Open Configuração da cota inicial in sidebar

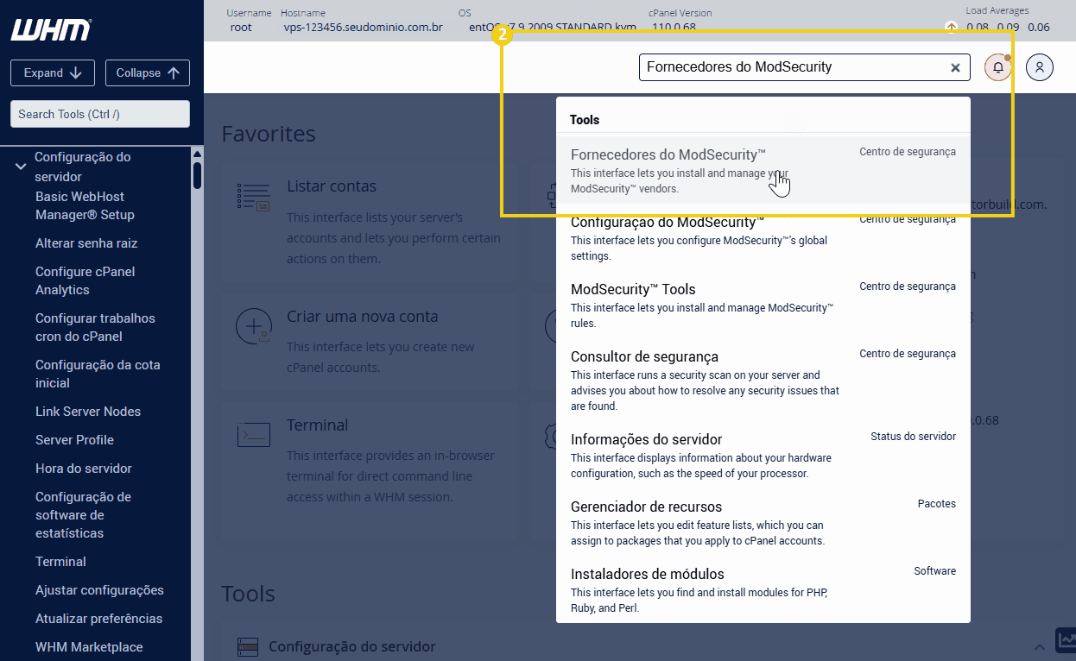coord(98,374)
